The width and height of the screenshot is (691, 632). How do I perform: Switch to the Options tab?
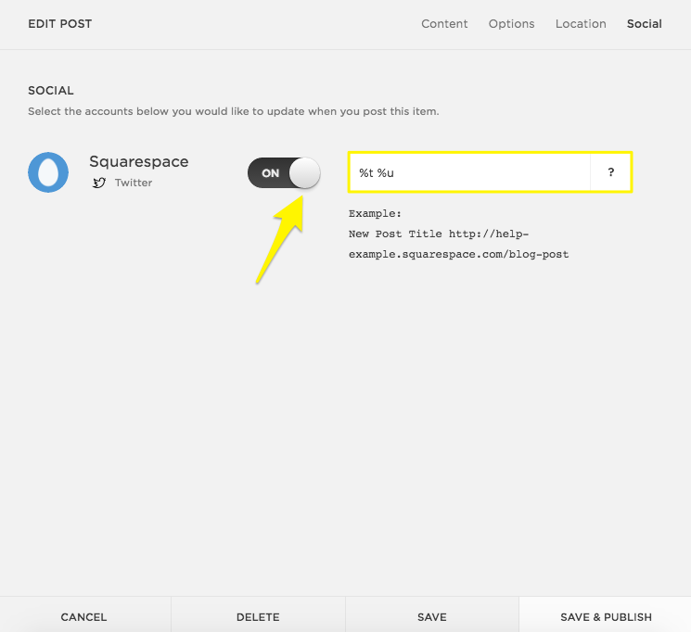pos(511,24)
